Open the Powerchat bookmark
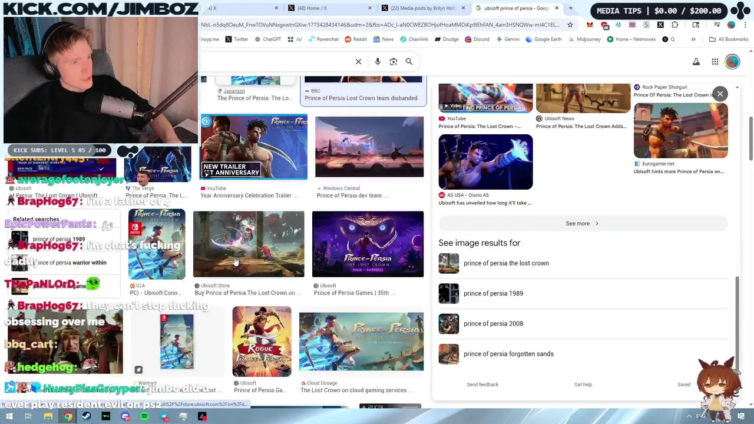The height and width of the screenshot is (424, 754). pyautogui.click(x=323, y=39)
